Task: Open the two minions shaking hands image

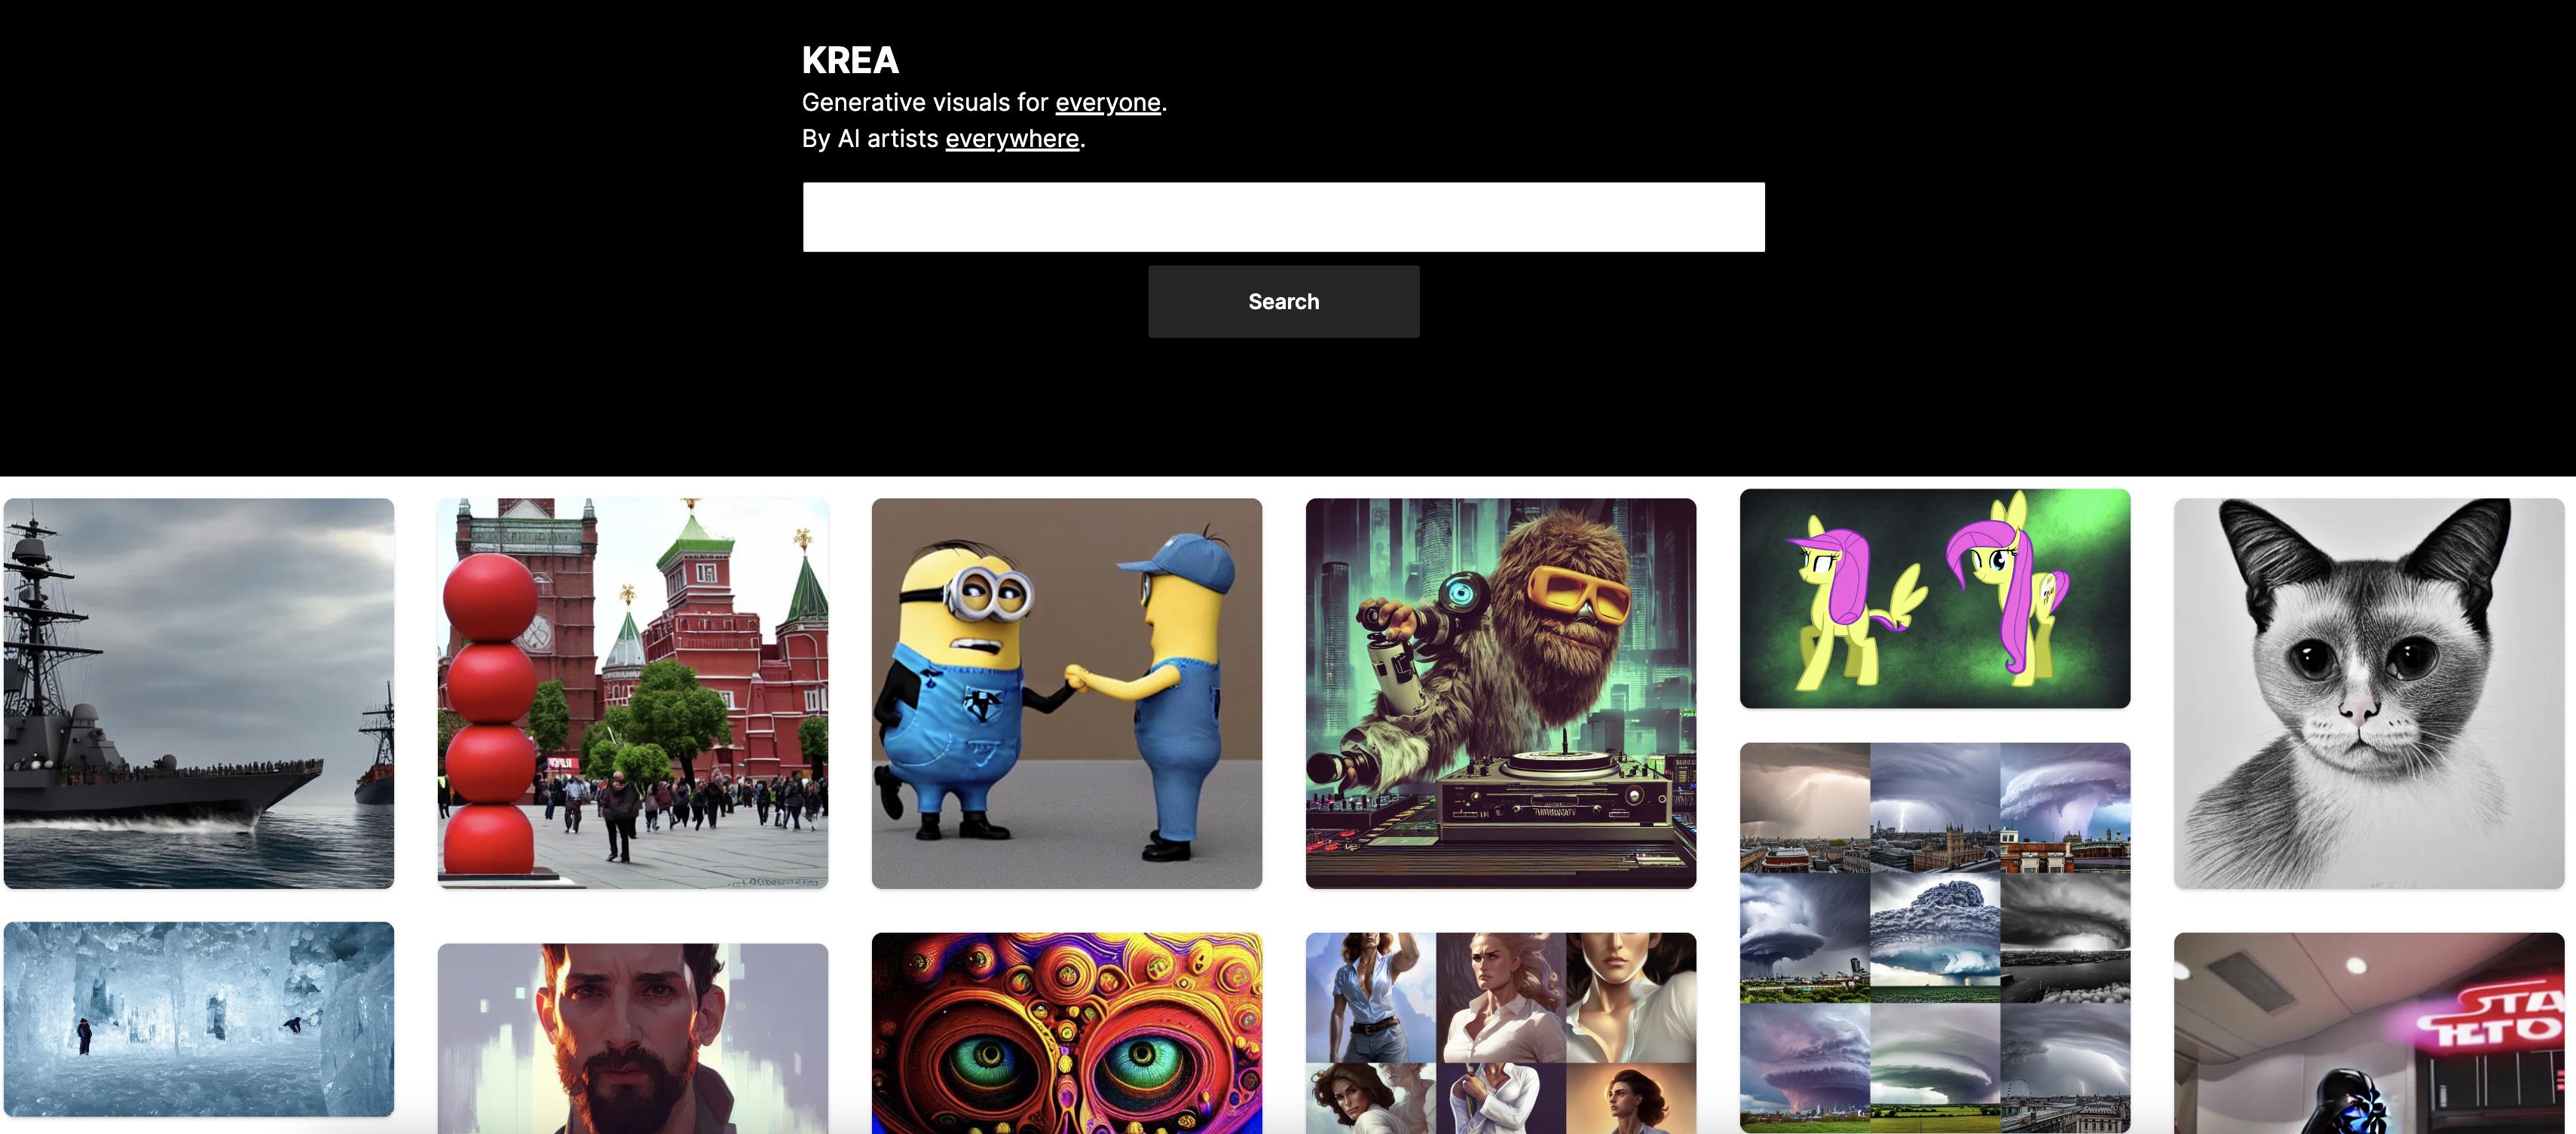Action: pos(1067,693)
